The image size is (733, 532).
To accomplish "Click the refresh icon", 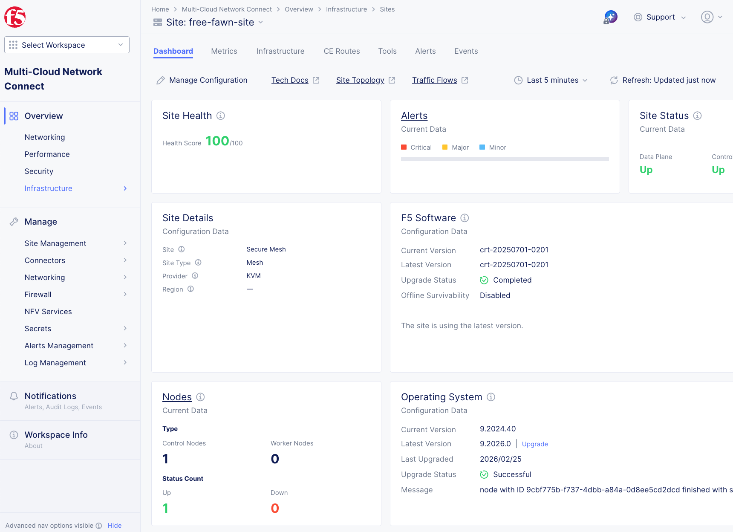I will click(x=614, y=80).
